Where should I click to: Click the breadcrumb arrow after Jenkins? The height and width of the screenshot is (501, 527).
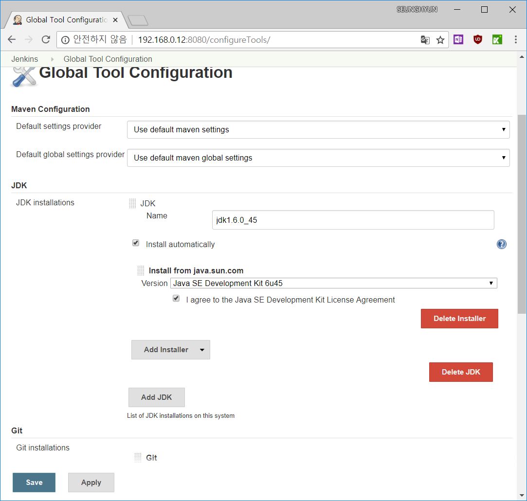pos(53,59)
